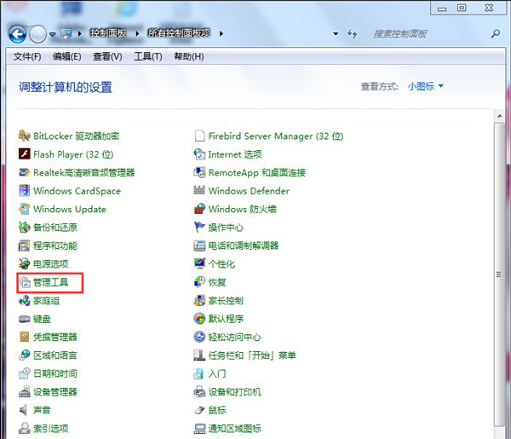Image resolution: width=511 pixels, height=439 pixels.
Task: Click the Windows Defender link text
Action: point(249,190)
